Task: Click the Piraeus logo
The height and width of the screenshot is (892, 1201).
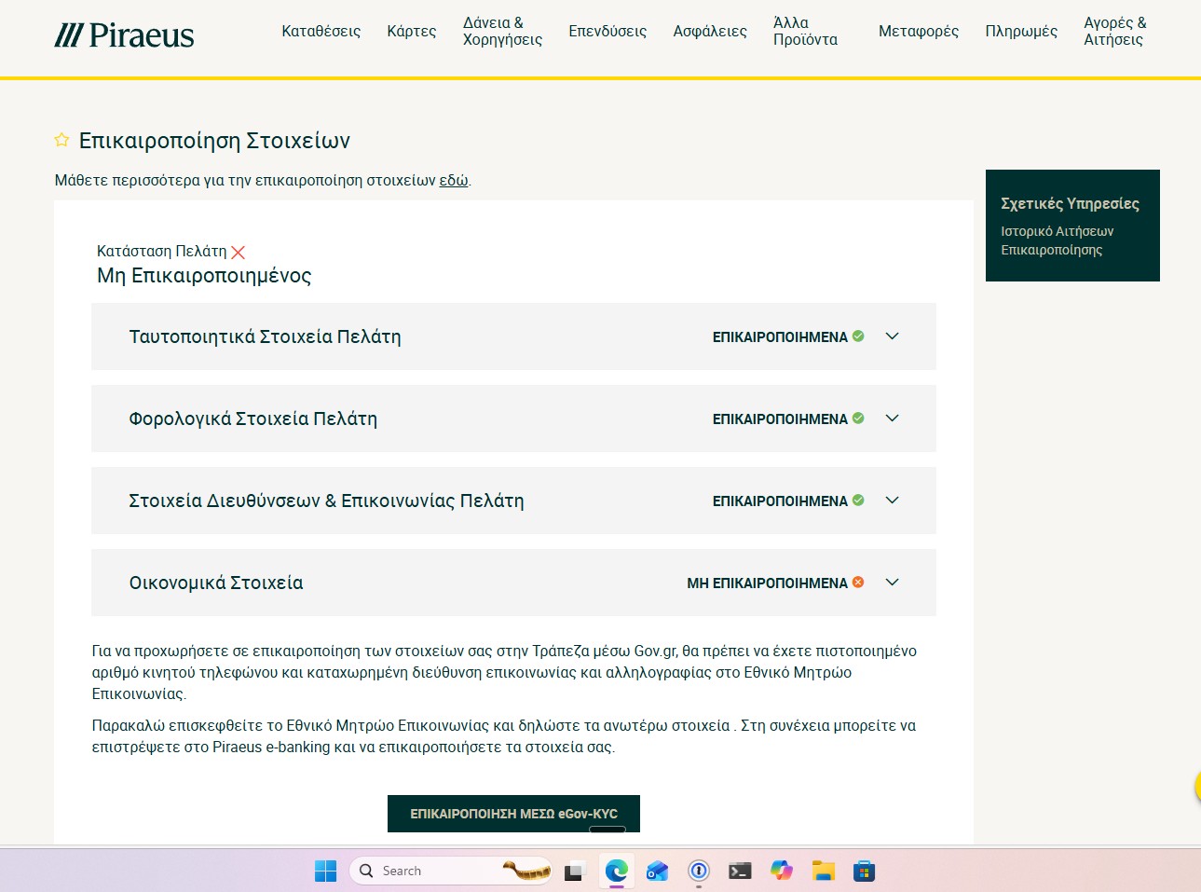Action: click(x=124, y=35)
